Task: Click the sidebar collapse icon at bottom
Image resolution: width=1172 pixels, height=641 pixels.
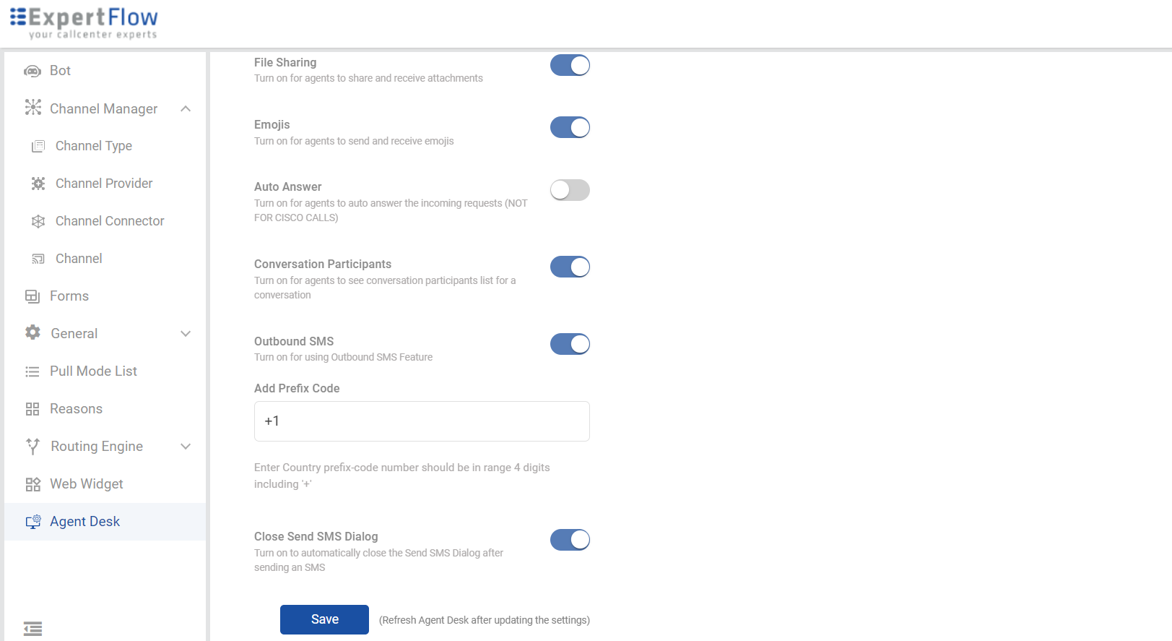Action: coord(32,628)
